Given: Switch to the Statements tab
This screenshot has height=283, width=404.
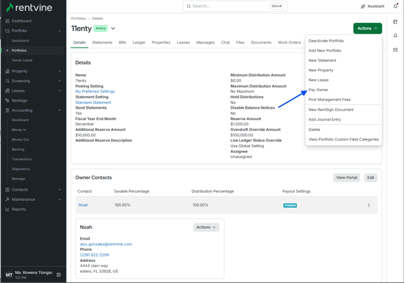Looking at the screenshot, I should 102,42.
